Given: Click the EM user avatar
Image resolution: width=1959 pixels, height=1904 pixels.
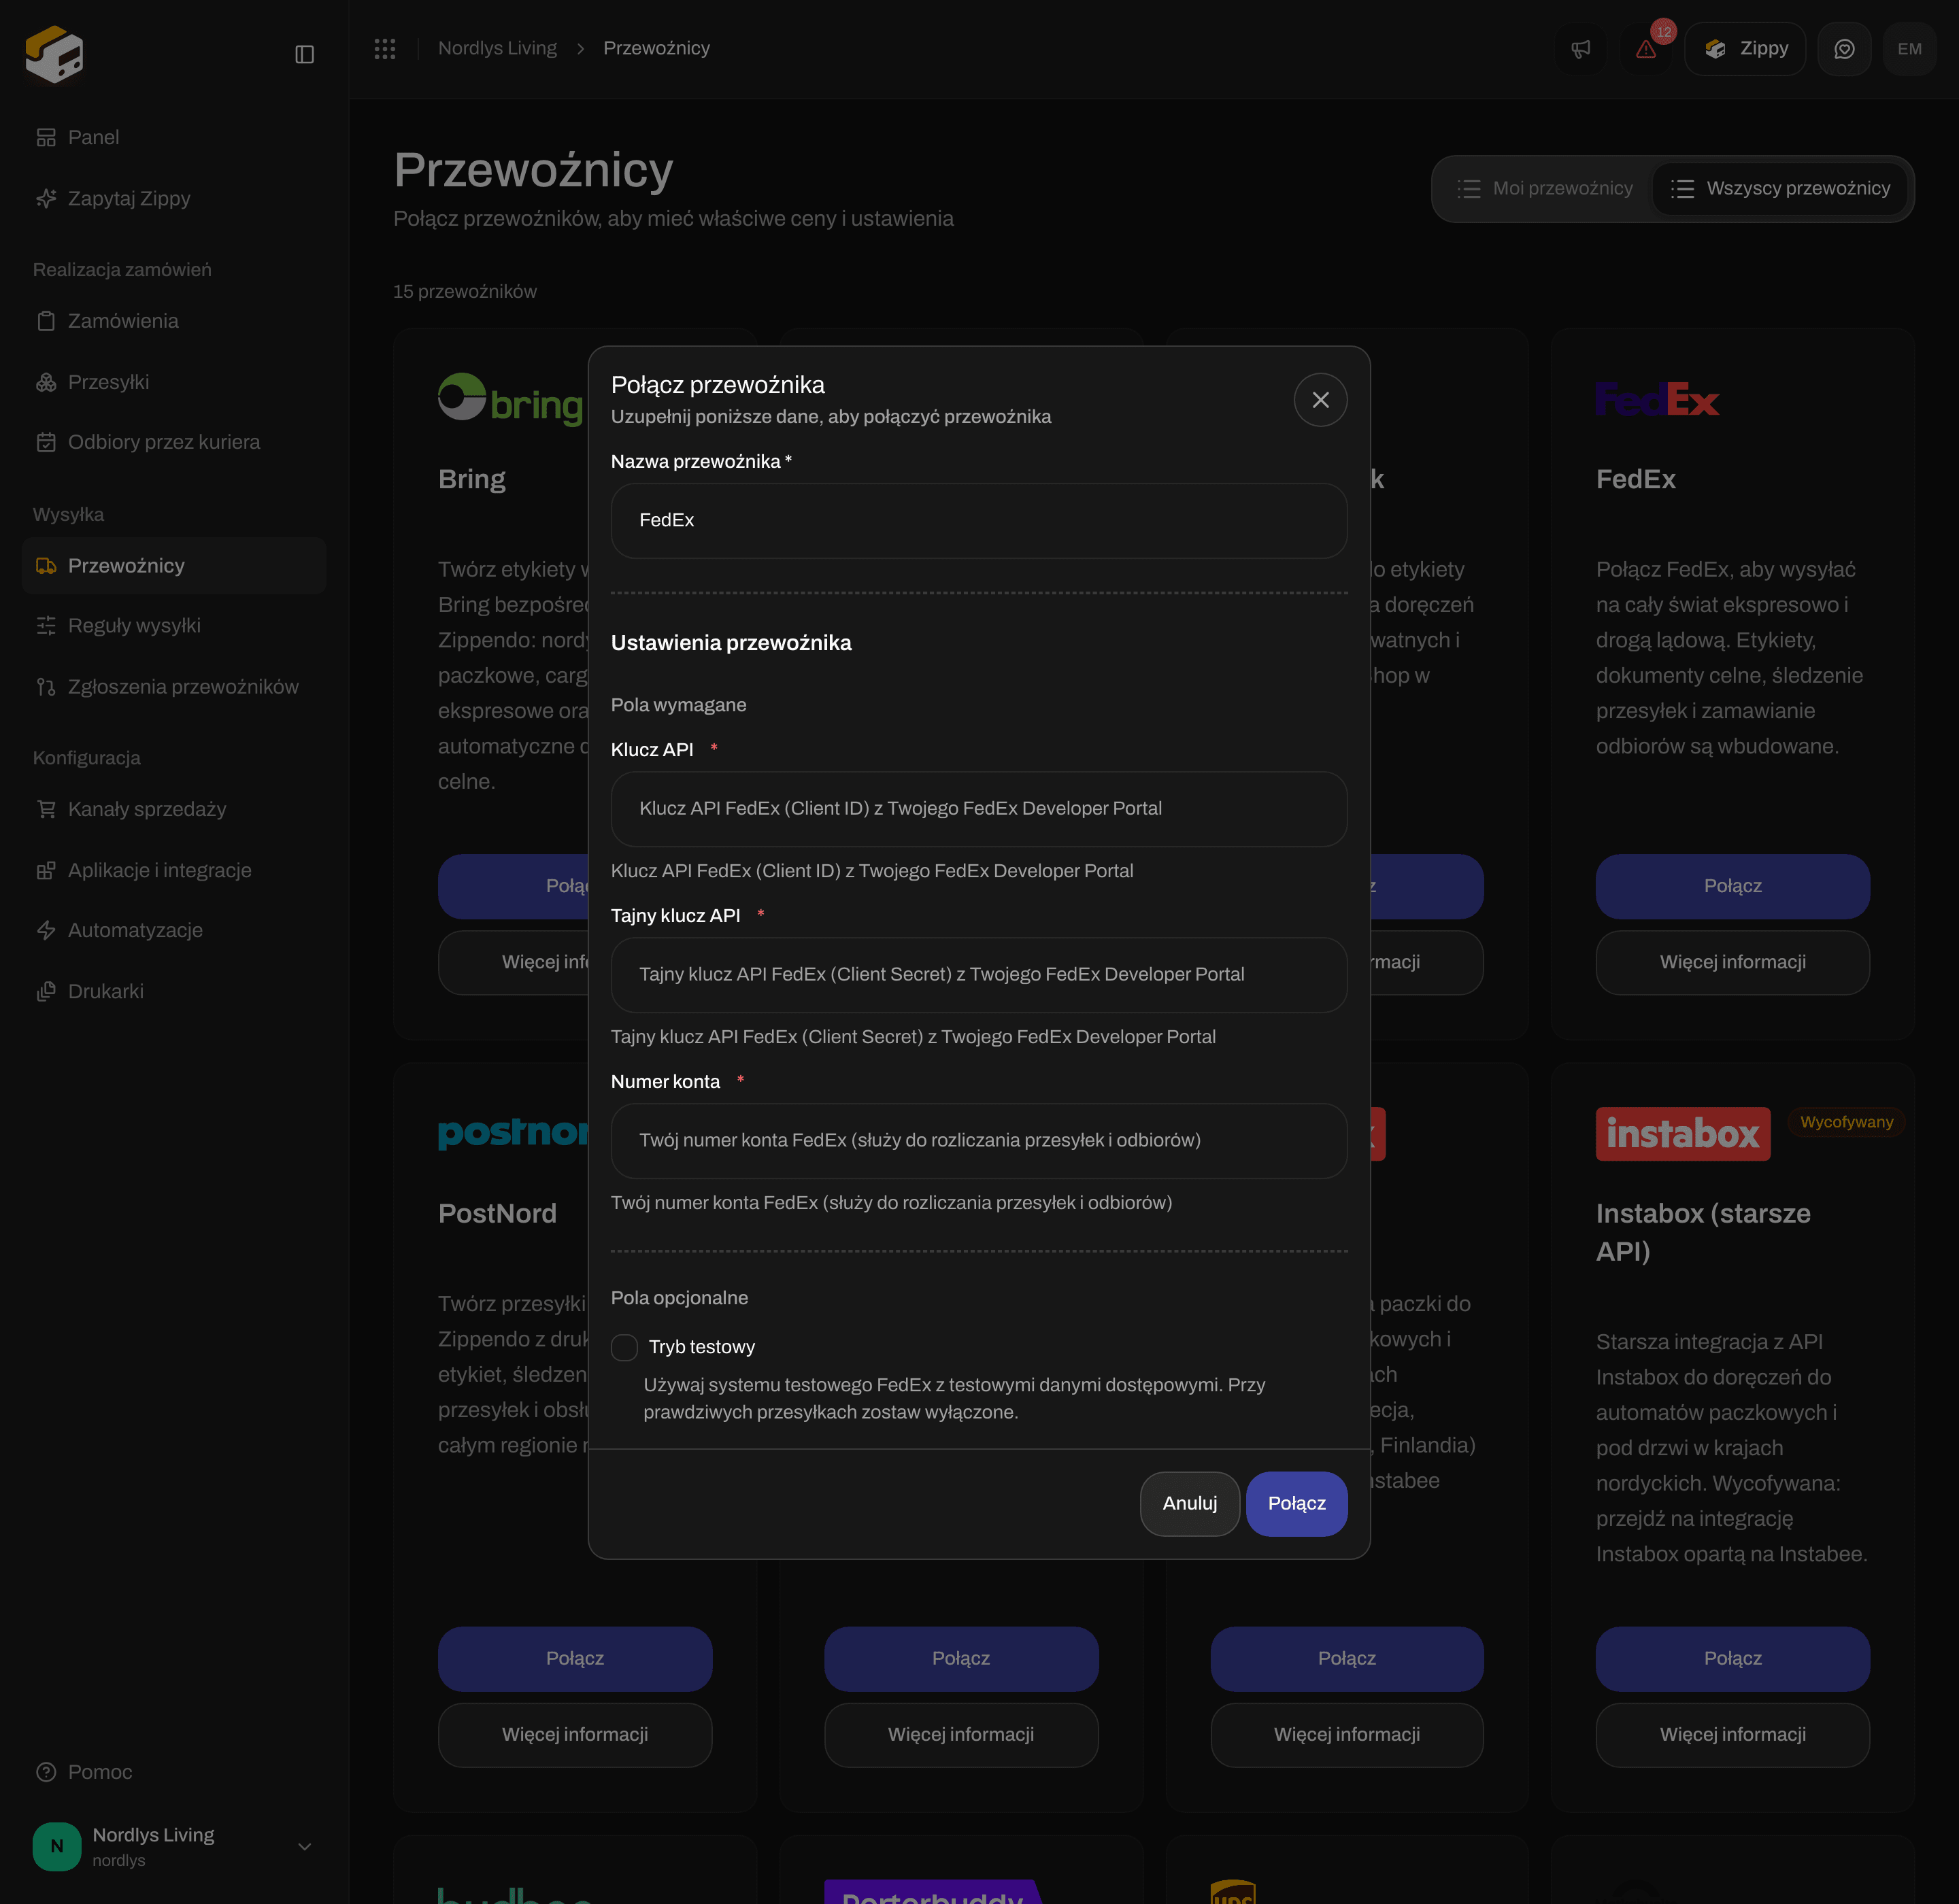Looking at the screenshot, I should [x=1909, y=49].
